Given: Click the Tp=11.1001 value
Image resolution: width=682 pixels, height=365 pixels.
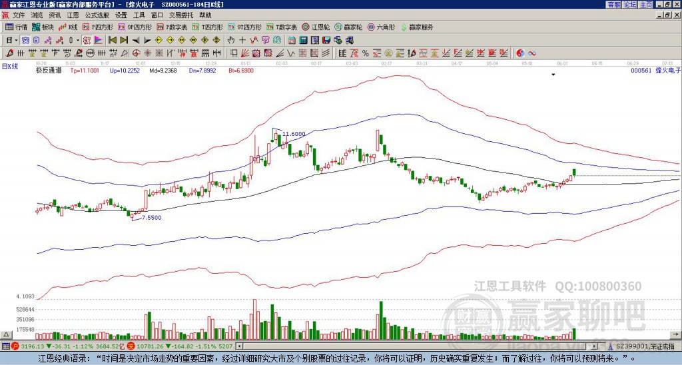Looking at the screenshot, I should (85, 70).
